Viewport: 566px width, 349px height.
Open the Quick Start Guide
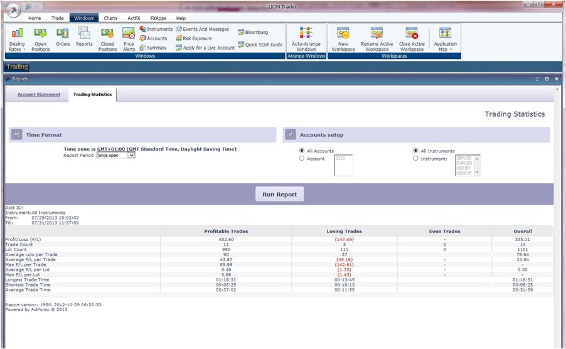click(x=260, y=45)
